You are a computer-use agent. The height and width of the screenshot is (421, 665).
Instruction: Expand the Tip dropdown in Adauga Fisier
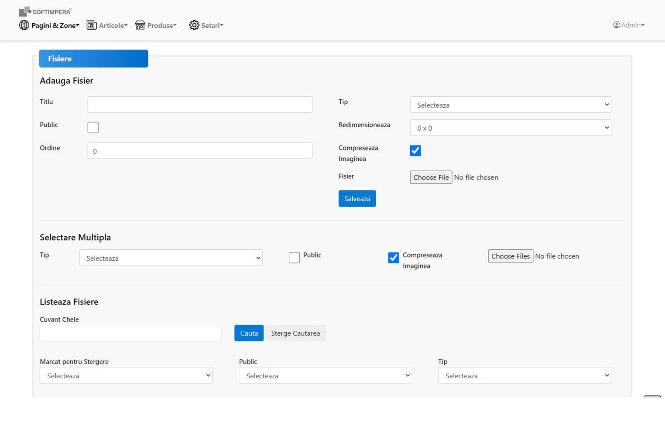pos(511,105)
